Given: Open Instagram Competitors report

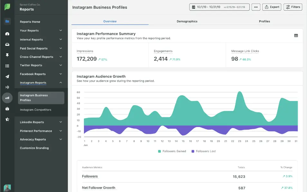Looking at the screenshot, I should click(35, 110).
